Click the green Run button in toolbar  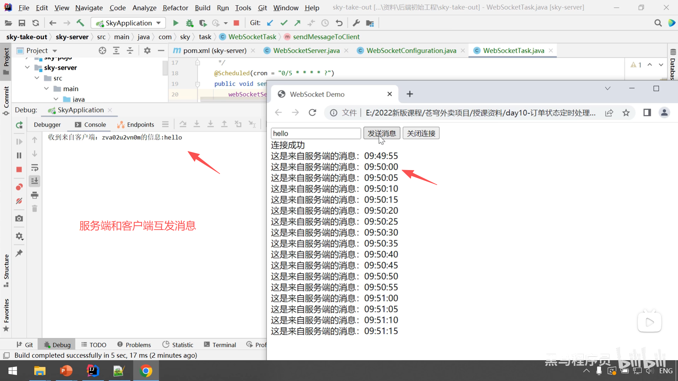click(x=176, y=23)
